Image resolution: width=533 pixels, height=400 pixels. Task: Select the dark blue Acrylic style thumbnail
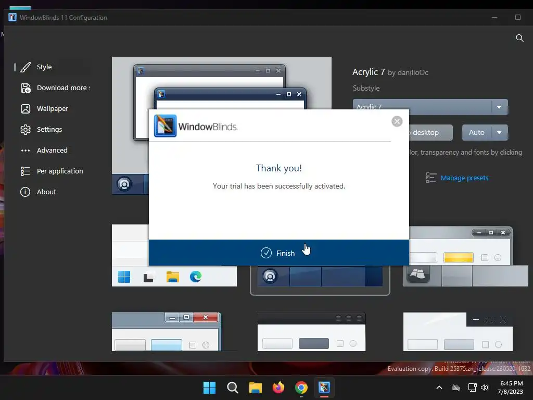[320, 280]
